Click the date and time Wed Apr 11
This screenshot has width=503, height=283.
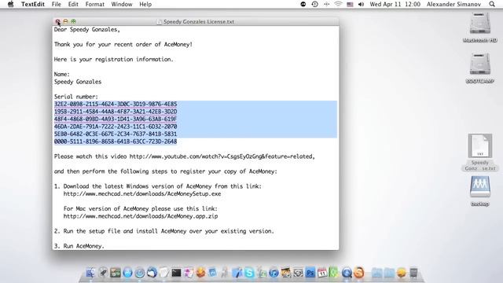pyautogui.click(x=395, y=4)
